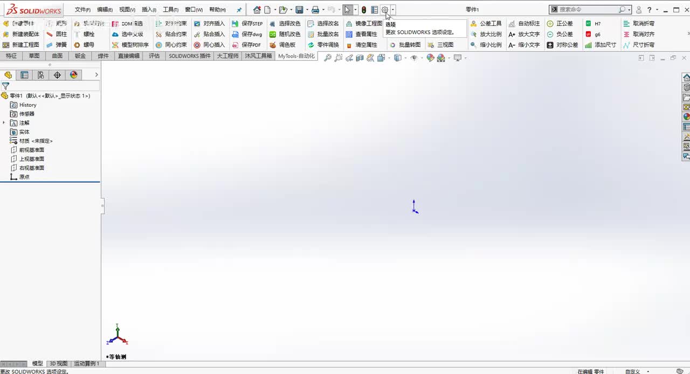
Task: Insert a 弹簧 feature
Action: [57, 45]
